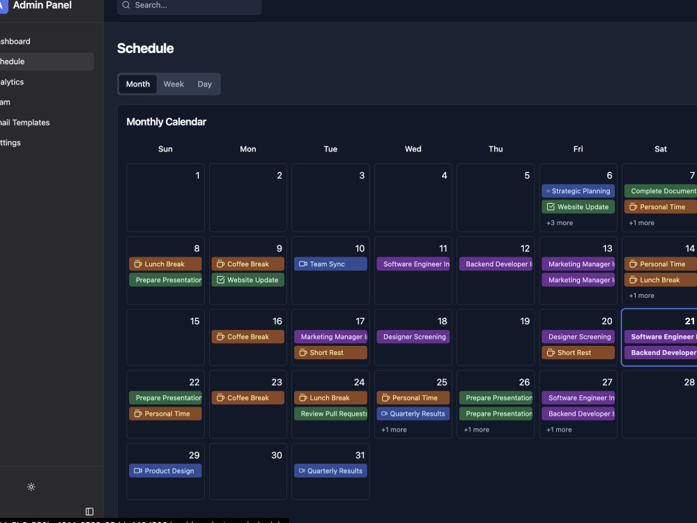Image resolution: width=697 pixels, height=523 pixels.
Task: Click the cup icon on Coffee Break, day 16
Action: click(x=220, y=337)
